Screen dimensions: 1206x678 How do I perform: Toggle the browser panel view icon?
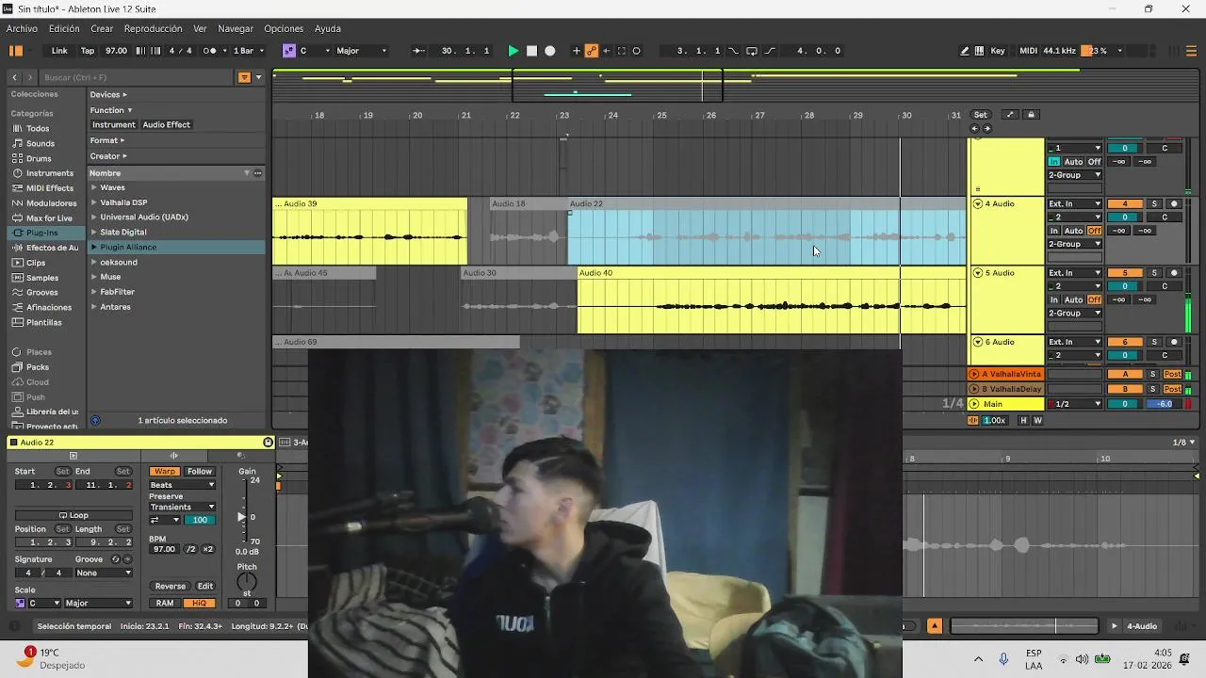[x=15, y=51]
